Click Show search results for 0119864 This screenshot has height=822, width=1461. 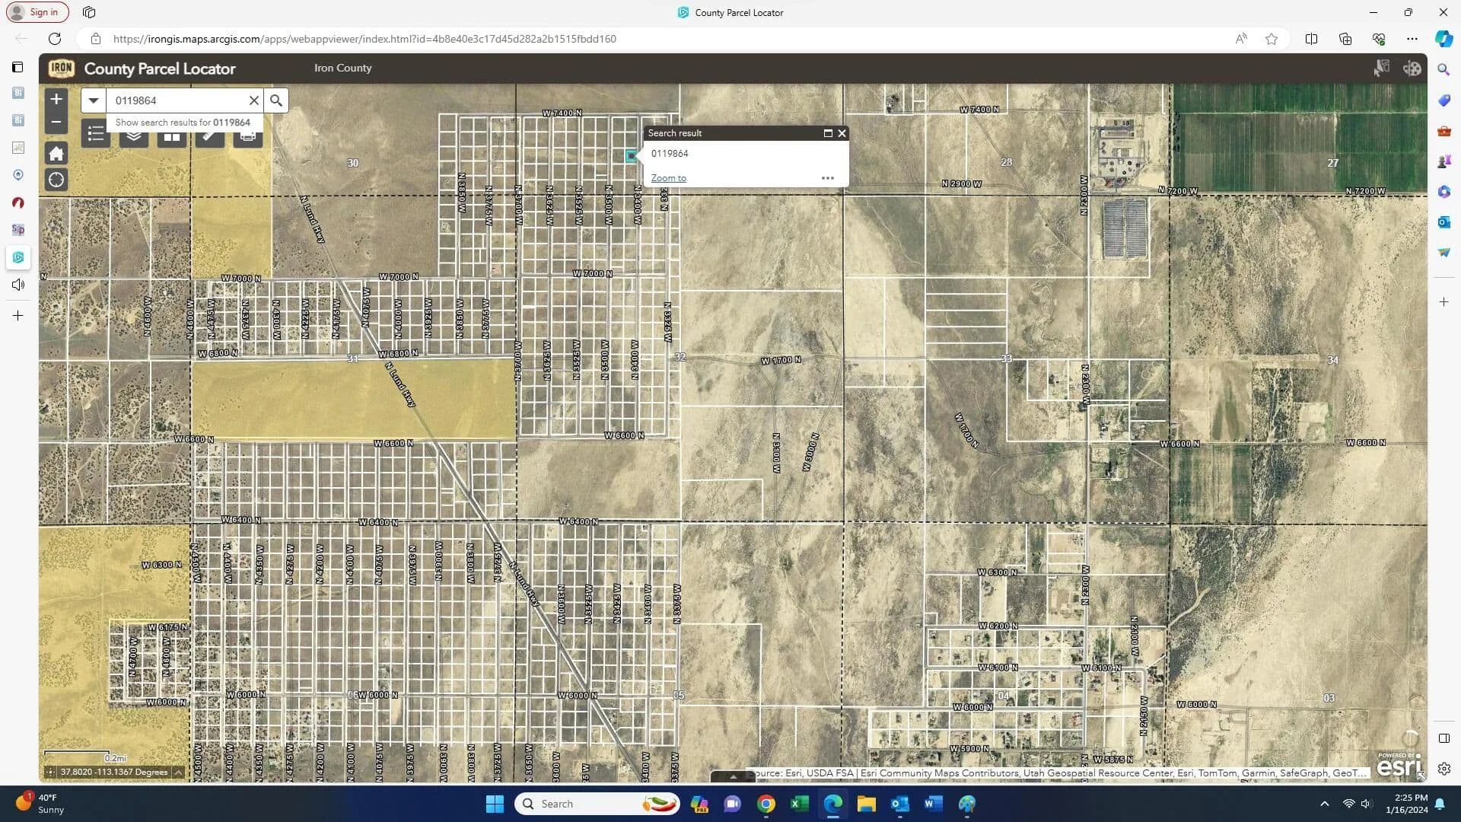click(183, 123)
